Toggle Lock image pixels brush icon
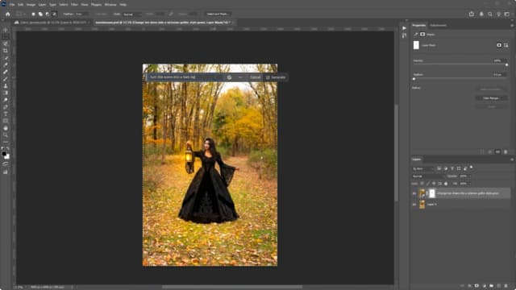This screenshot has height=290, width=516. (428, 184)
